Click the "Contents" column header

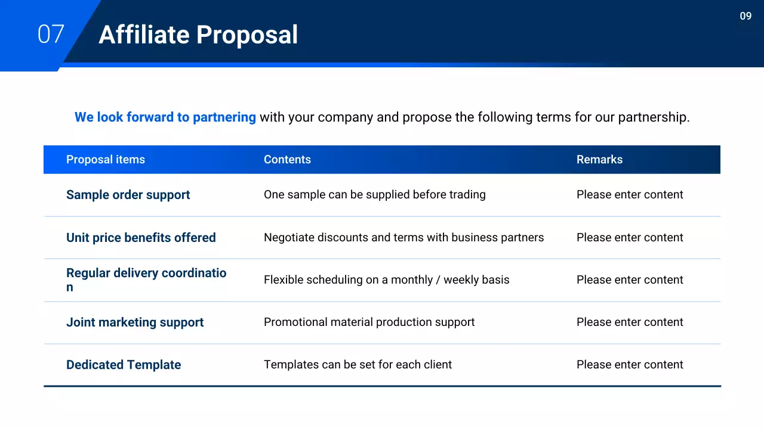tap(287, 160)
